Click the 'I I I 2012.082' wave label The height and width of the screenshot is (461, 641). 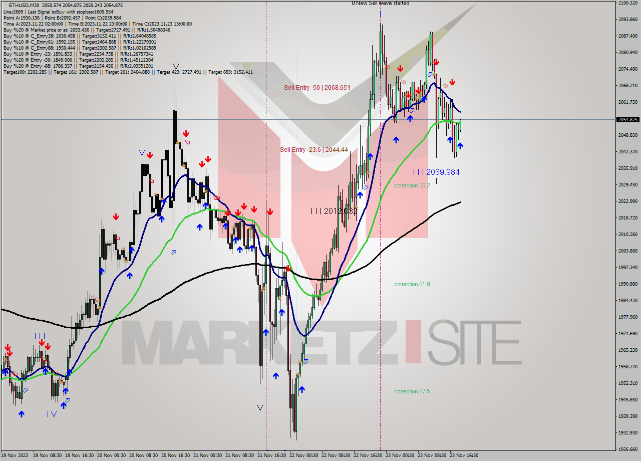click(334, 211)
